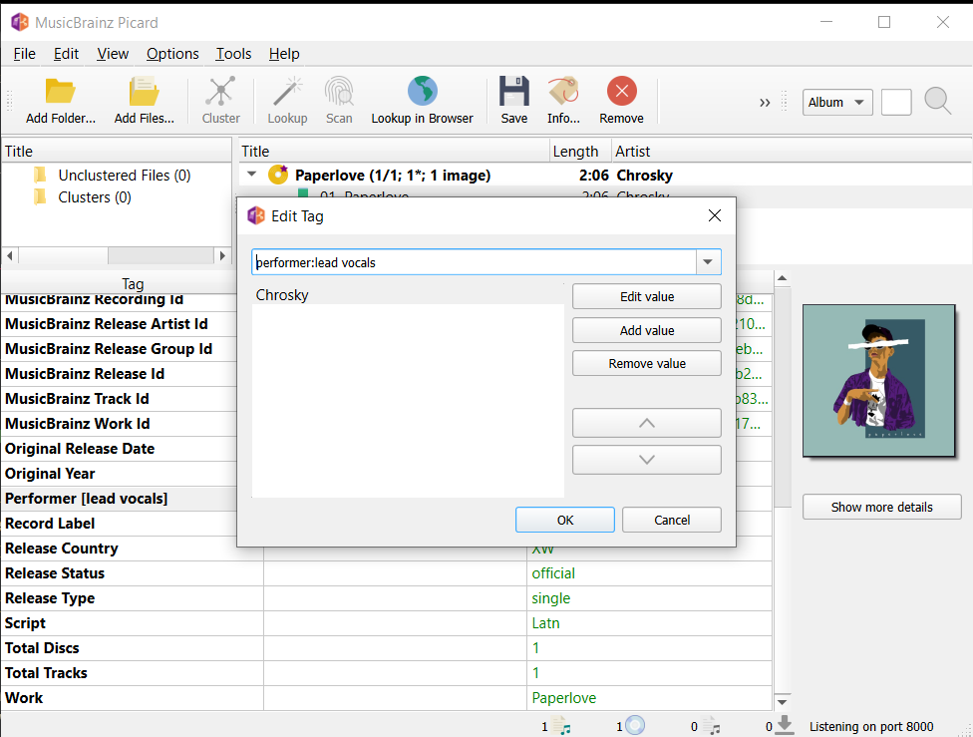Click the Add Files toolbar icon
This screenshot has width=973, height=737.
click(x=144, y=92)
